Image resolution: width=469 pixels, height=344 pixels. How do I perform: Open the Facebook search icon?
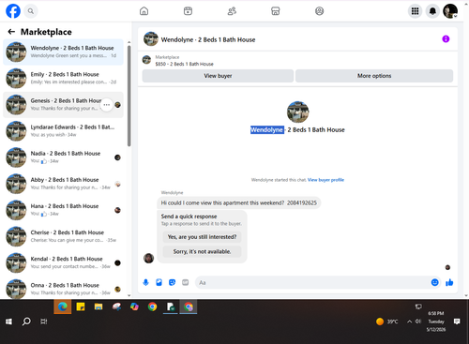tap(31, 11)
